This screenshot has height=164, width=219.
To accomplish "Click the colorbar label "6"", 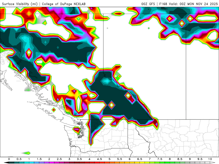I will (x=129, y=159).
